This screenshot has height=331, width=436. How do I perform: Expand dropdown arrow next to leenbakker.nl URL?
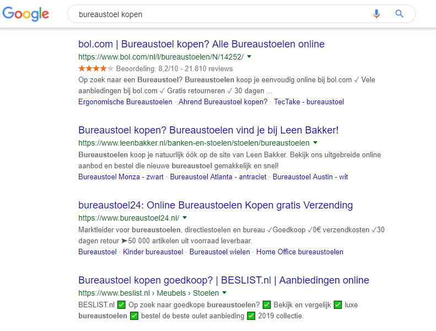point(315,142)
